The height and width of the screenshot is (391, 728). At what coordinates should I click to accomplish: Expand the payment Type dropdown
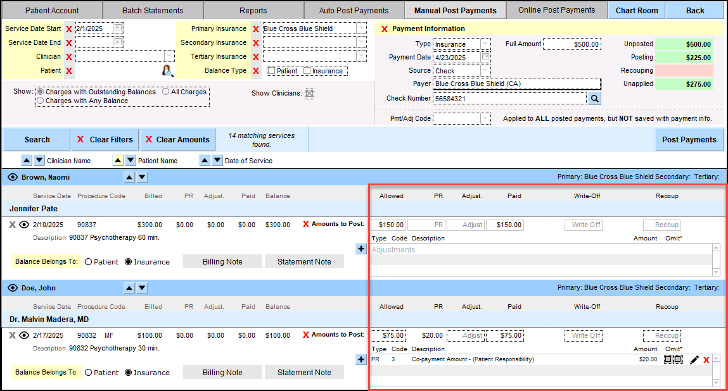(x=485, y=44)
